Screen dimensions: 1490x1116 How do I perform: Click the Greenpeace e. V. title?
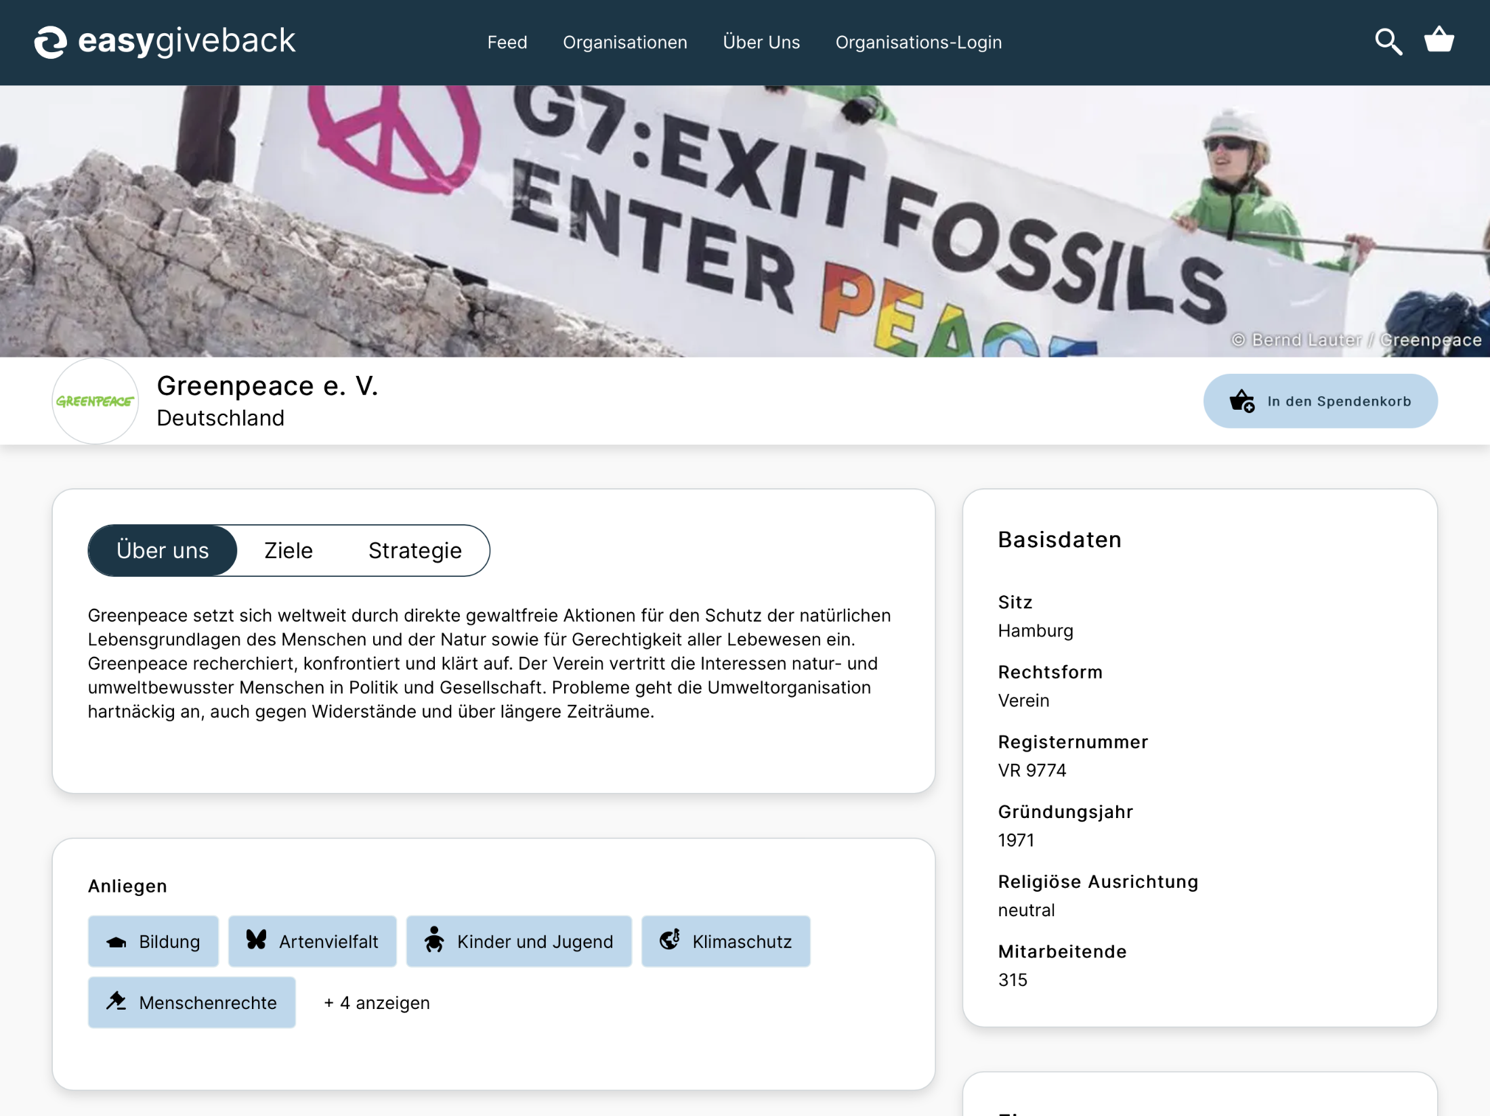click(x=268, y=386)
